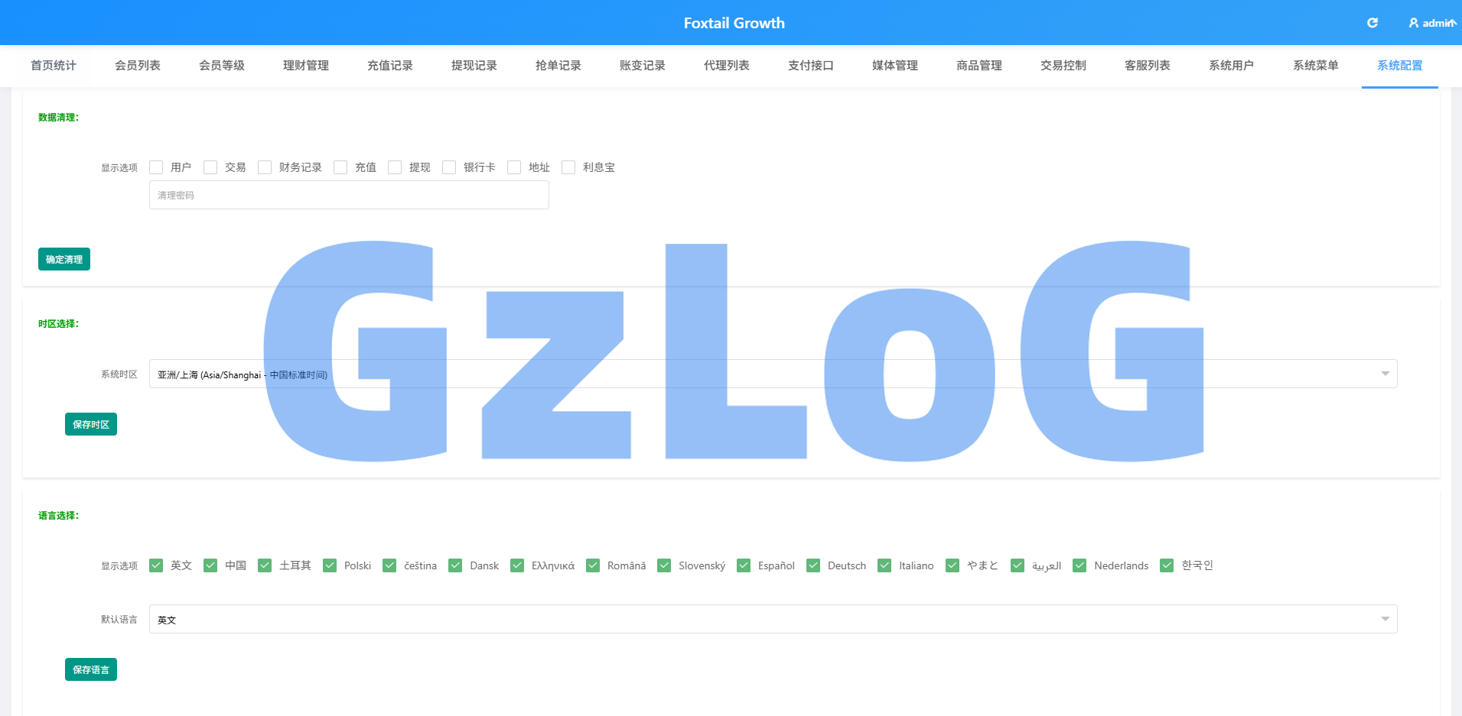Select 媒体管理 tab
This screenshot has height=716, width=1462.
pyautogui.click(x=895, y=66)
